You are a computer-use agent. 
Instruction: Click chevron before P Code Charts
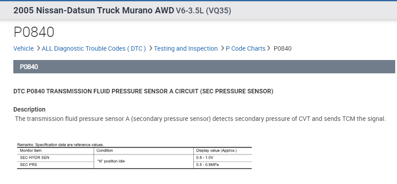pos(222,48)
